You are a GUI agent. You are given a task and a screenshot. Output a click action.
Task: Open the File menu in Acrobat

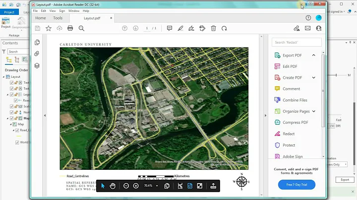pyautogui.click(x=35, y=11)
